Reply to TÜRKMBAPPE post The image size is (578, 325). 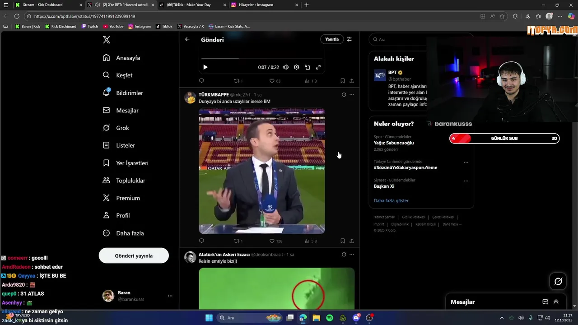coord(201,241)
